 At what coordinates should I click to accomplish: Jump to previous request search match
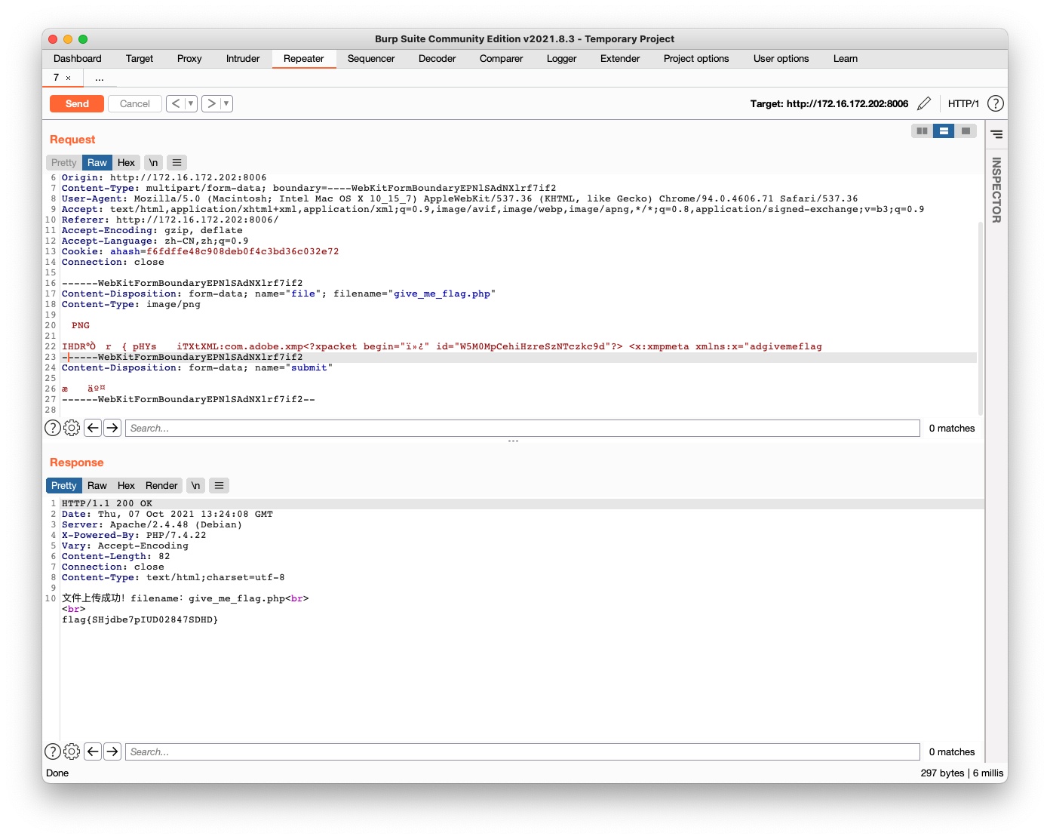pyautogui.click(x=93, y=428)
